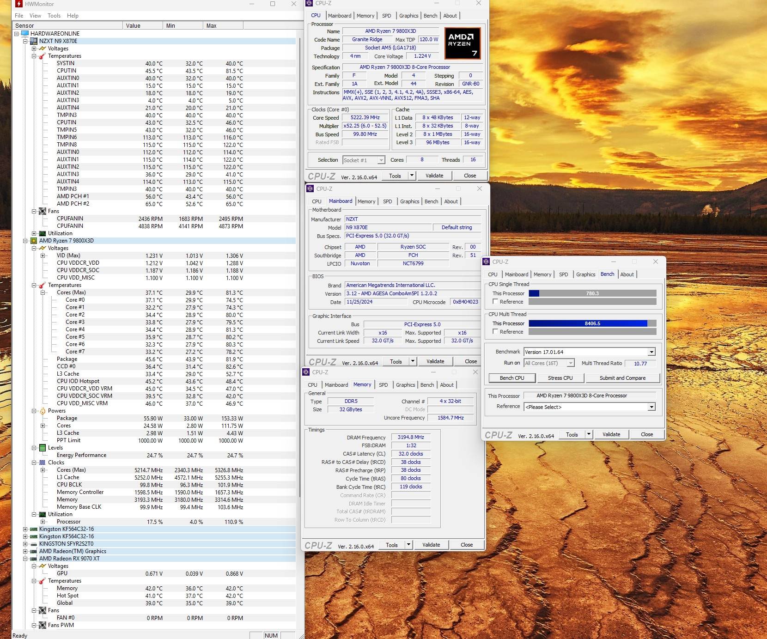Click the AMD Ryzen 7 logo image
767x639 pixels.
[463, 43]
